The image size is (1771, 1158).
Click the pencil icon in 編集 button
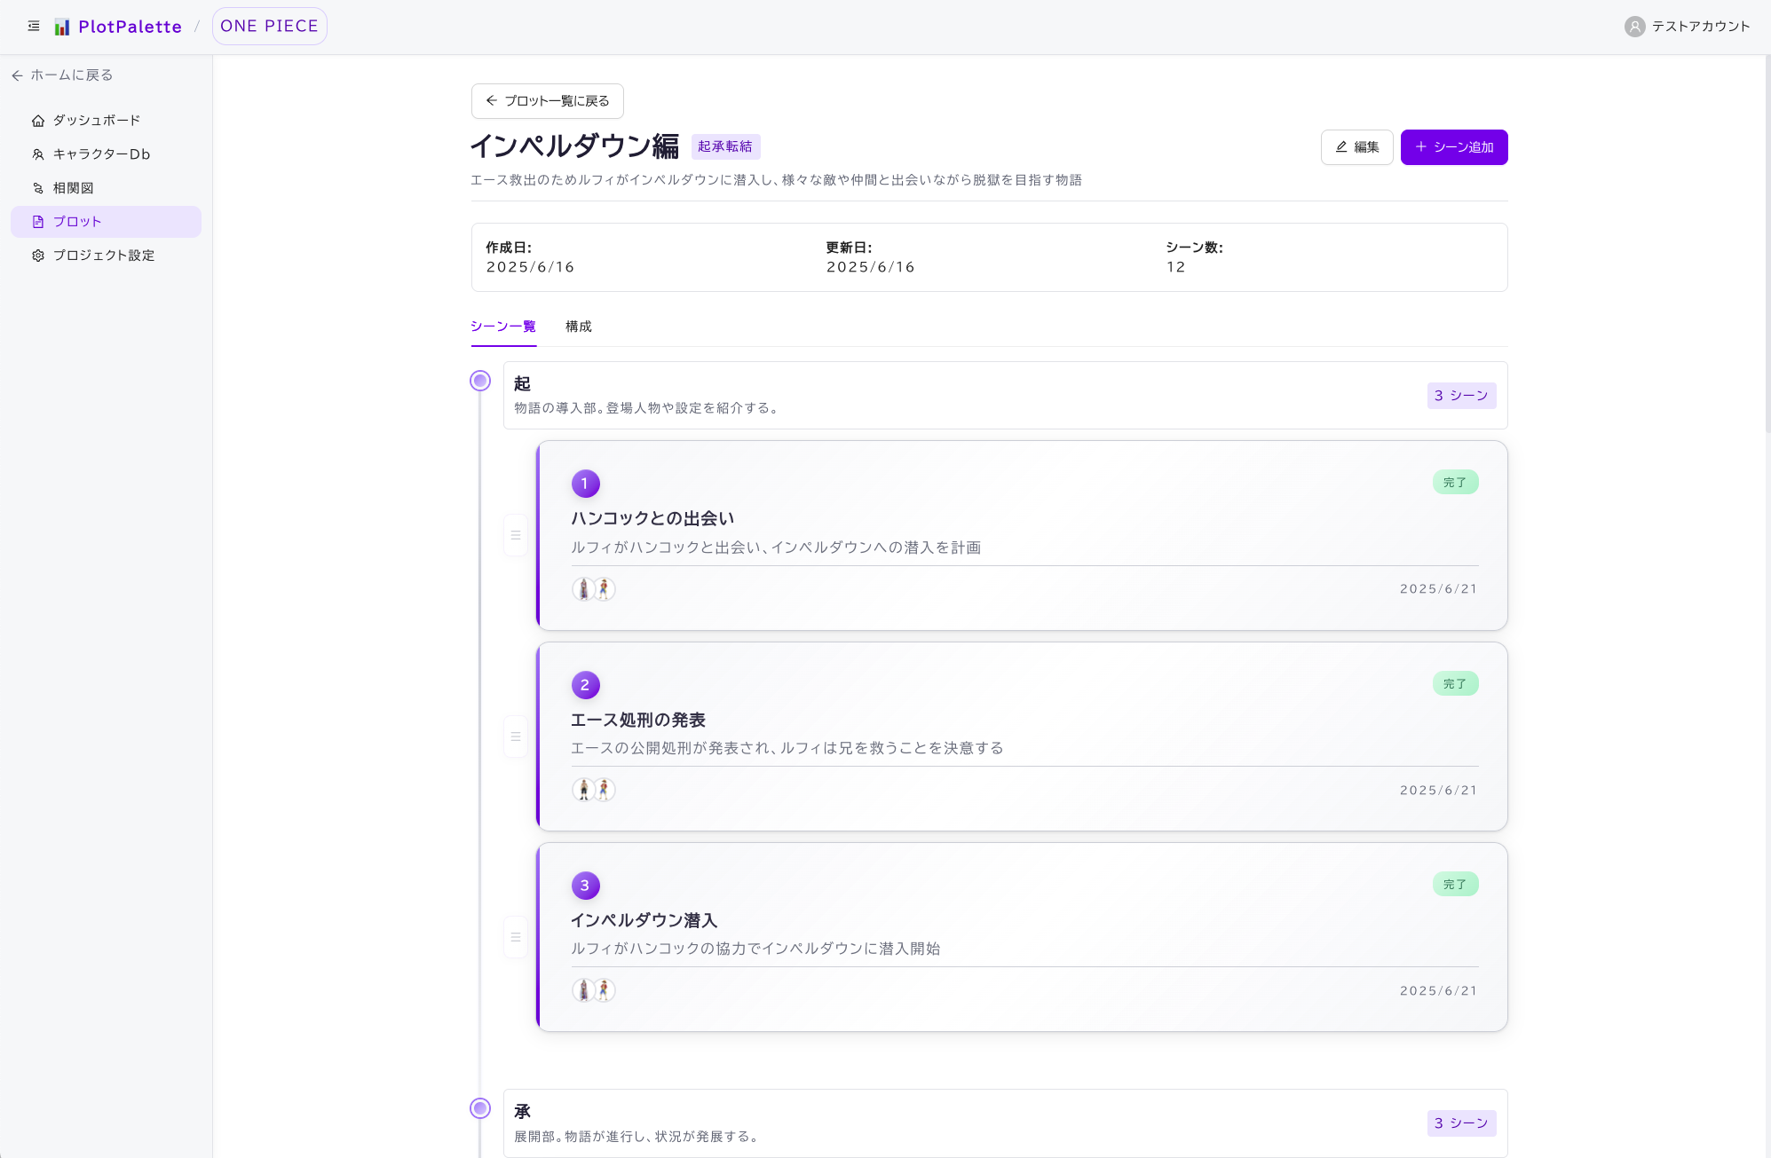(x=1341, y=147)
